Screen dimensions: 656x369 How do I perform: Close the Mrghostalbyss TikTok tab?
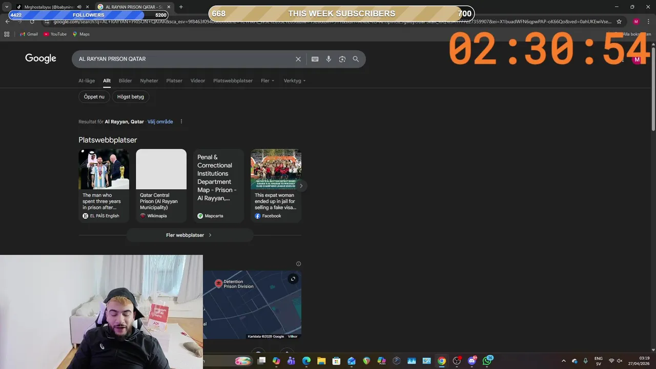click(x=87, y=7)
